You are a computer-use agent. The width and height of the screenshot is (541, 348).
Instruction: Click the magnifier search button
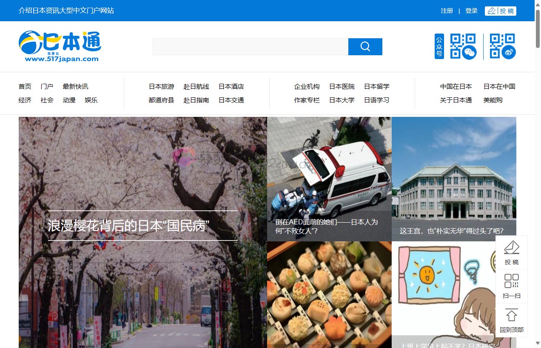(365, 47)
